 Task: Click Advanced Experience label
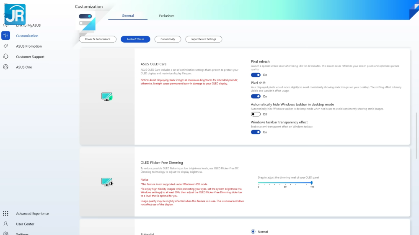[32, 213]
